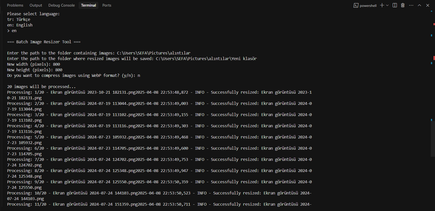Viewport: 435px width, 211px height.
Task: Click the new terminal plus icon
Action: 382,5
